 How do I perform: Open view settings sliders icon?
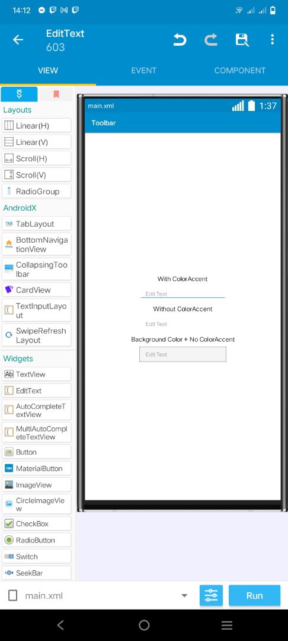click(x=211, y=595)
